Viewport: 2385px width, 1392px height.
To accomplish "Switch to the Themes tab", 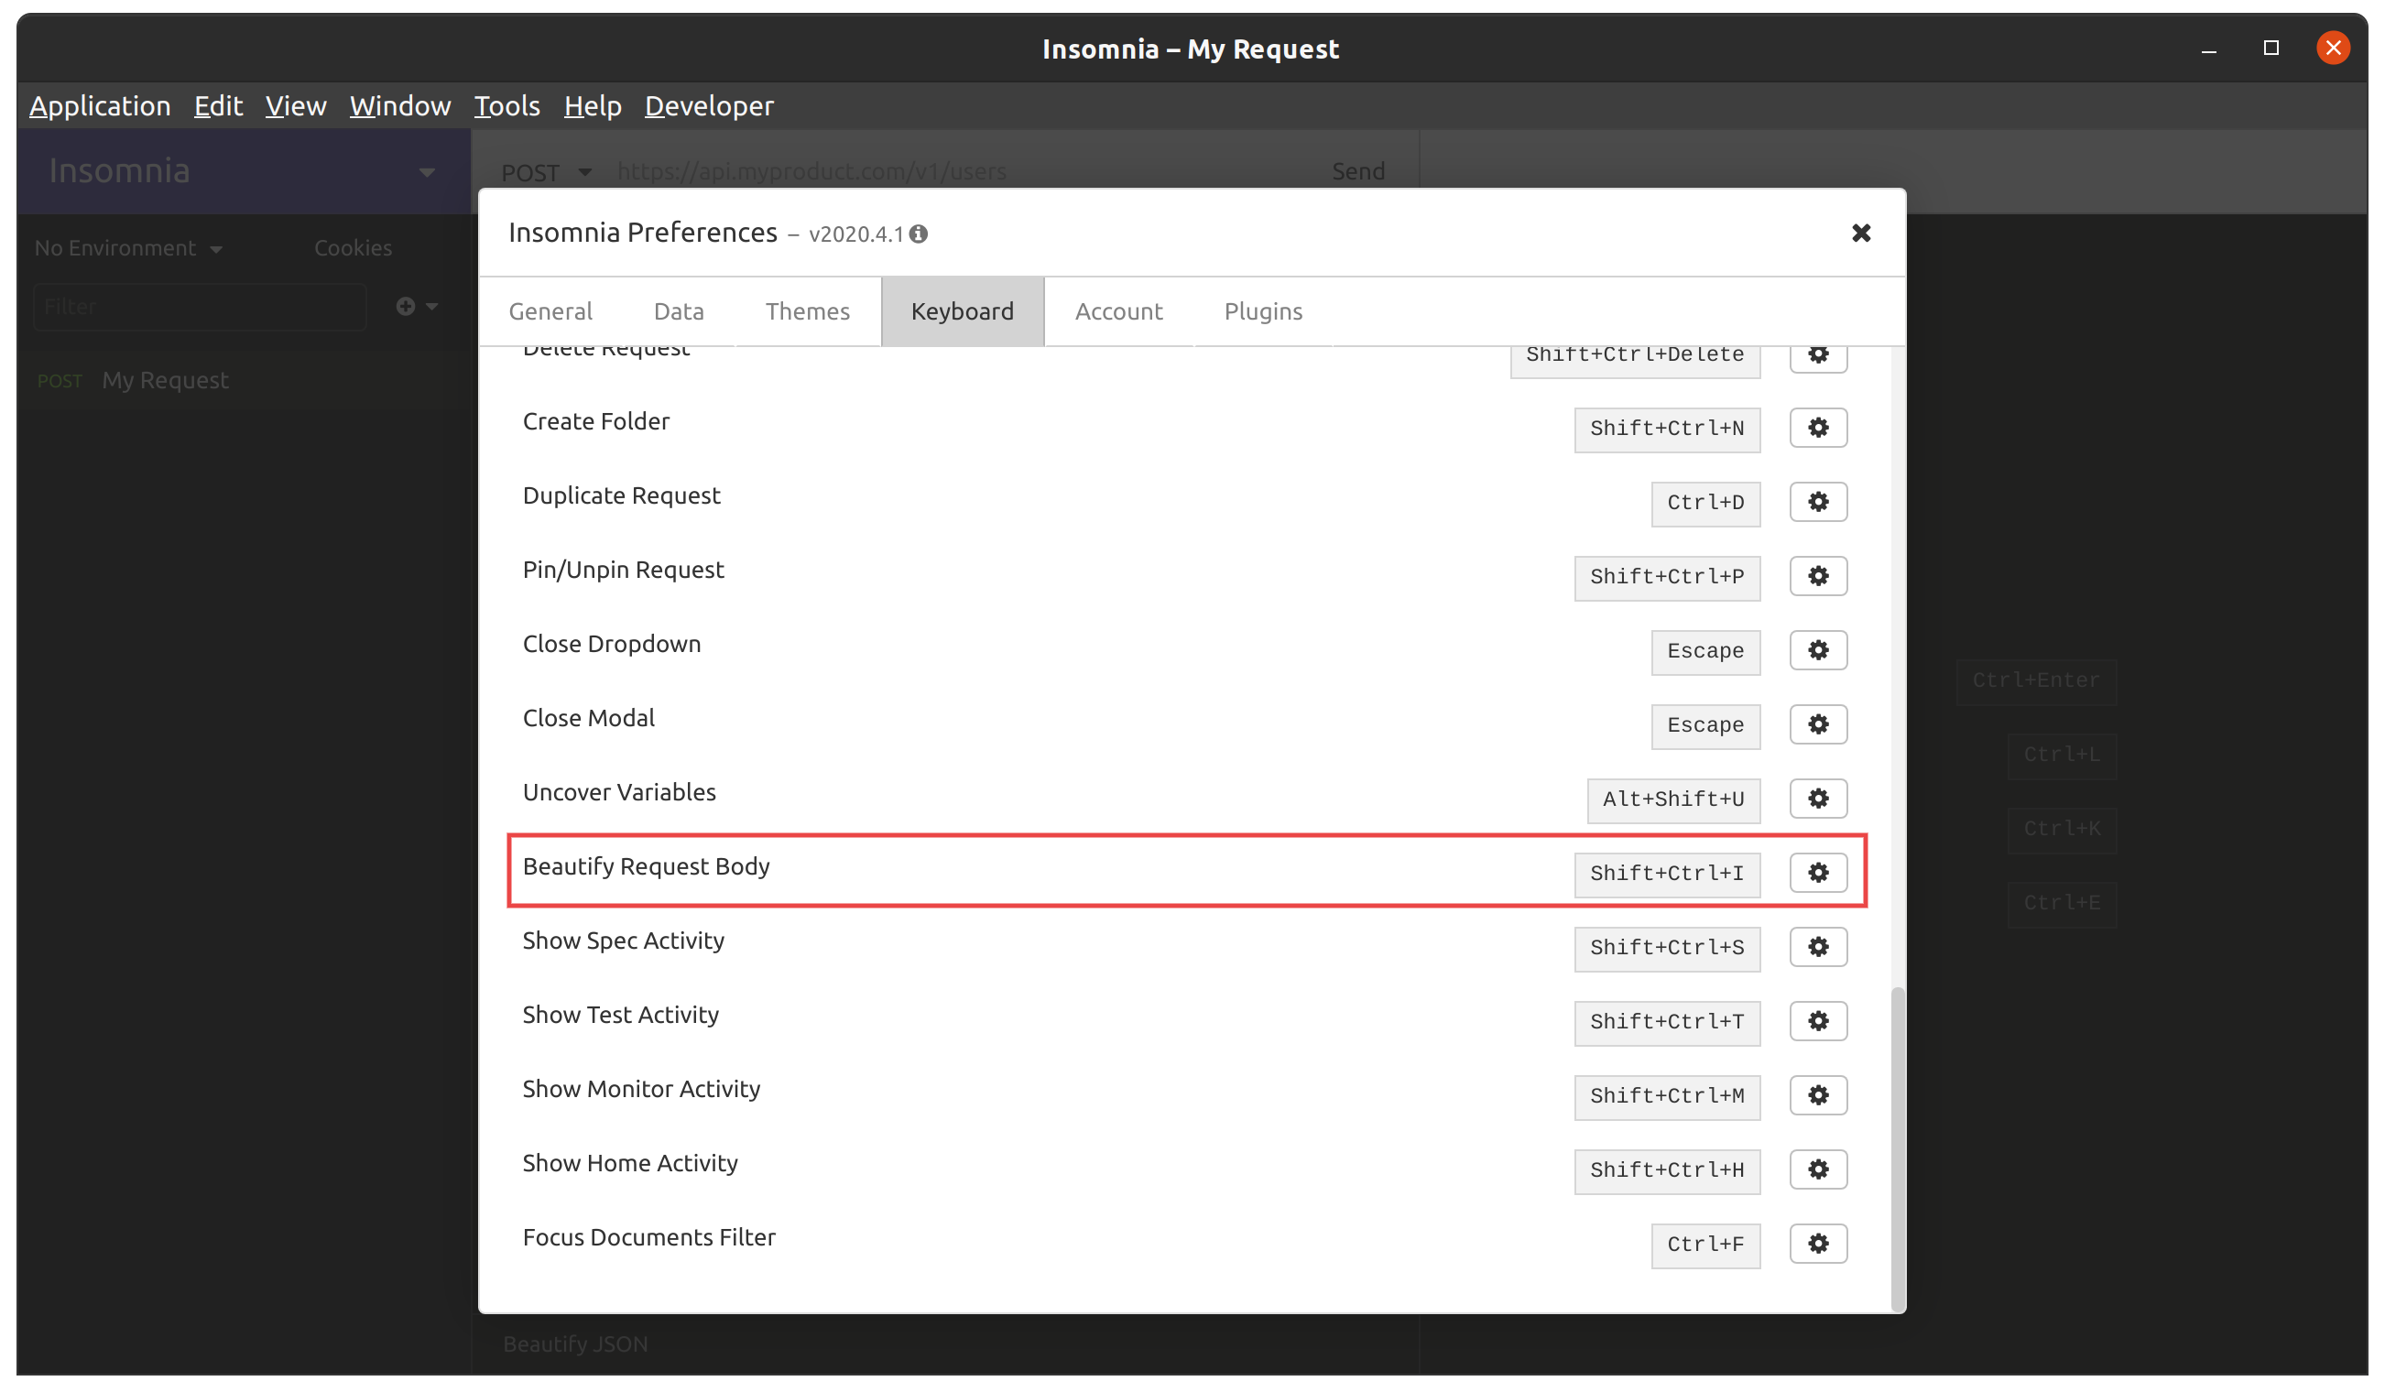I will tap(807, 311).
